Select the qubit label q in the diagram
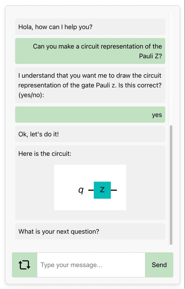 coord(81,190)
